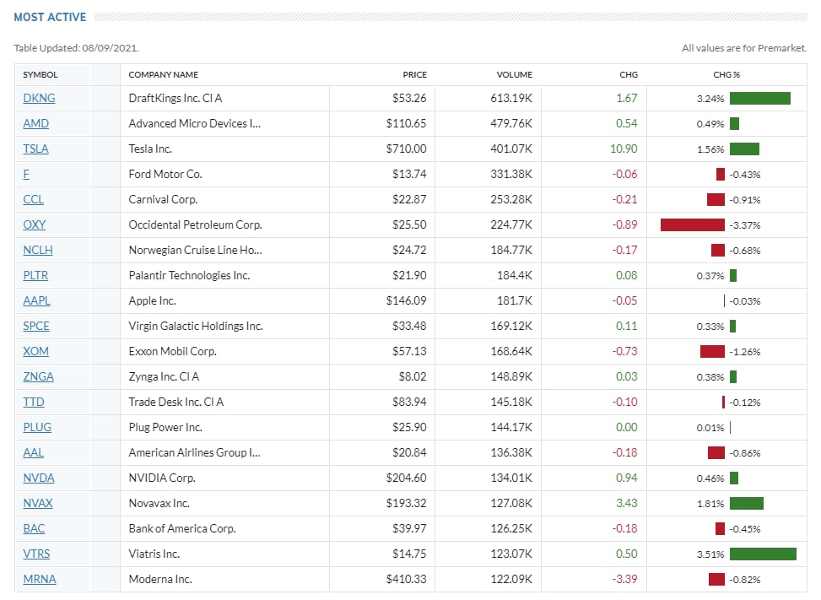Click company name DraftKings Inc. Cl A
The image size is (821, 600).
(176, 99)
